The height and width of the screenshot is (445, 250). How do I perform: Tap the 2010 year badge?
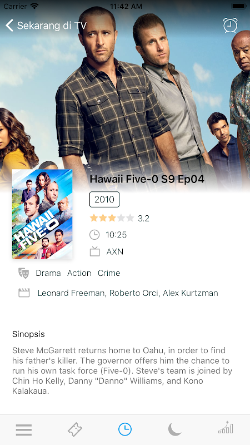coord(104,200)
